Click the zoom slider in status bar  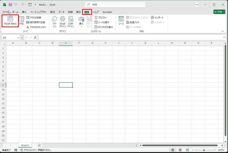[x=204, y=150]
